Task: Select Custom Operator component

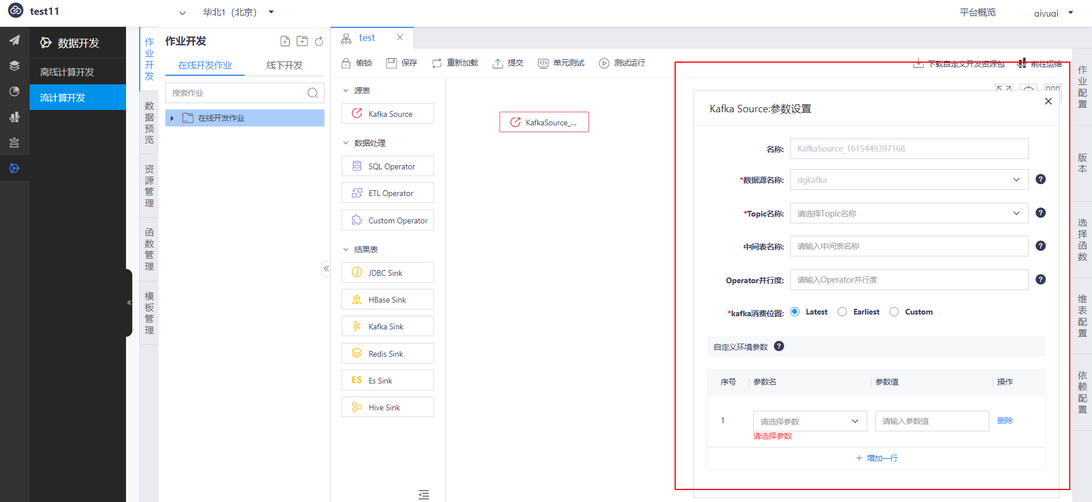Action: click(388, 220)
